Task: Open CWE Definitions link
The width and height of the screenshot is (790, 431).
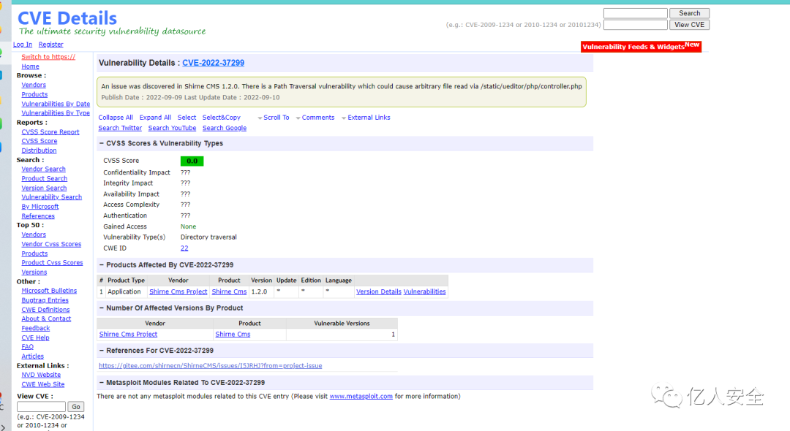Action: click(x=46, y=310)
